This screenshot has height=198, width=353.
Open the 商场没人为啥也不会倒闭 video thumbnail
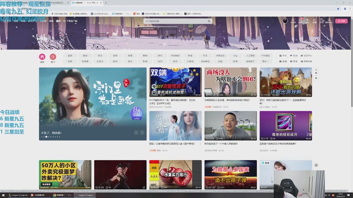click(x=230, y=82)
